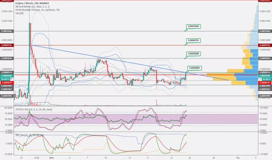Viewport: 272px width, 160px height.
Task: Click the 0.00007667 label on left axis
Action: click(x=7, y=89)
